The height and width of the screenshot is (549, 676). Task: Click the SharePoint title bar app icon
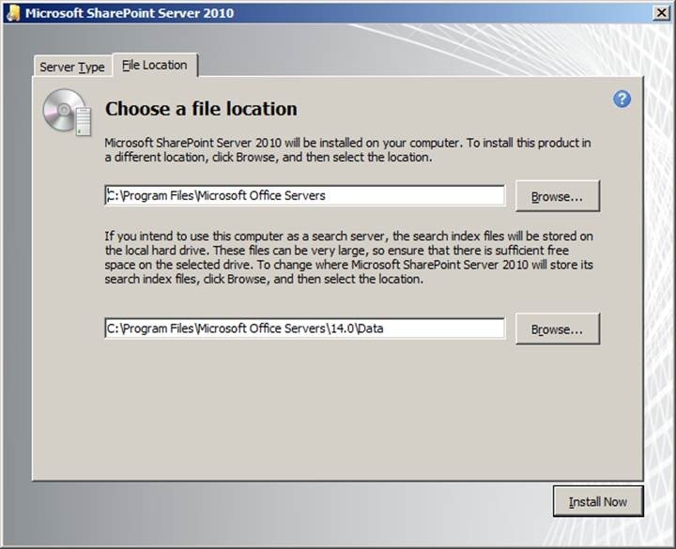point(13,12)
